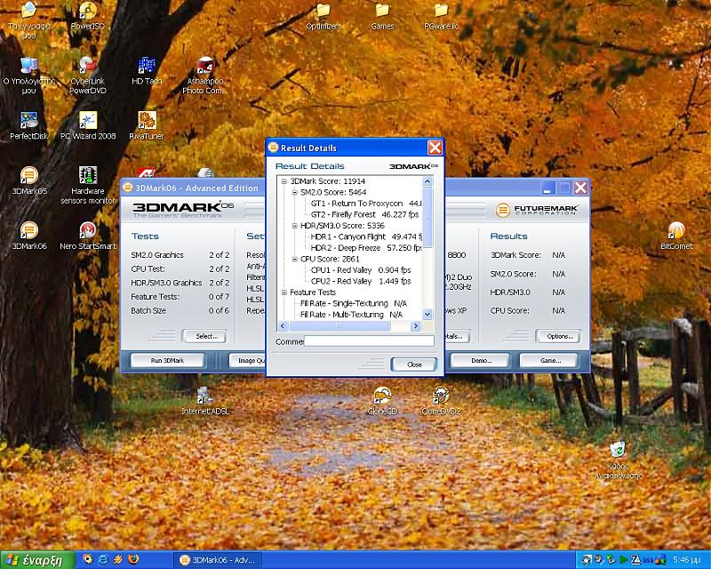Open the Optimizers folder on the desktop

[324, 16]
